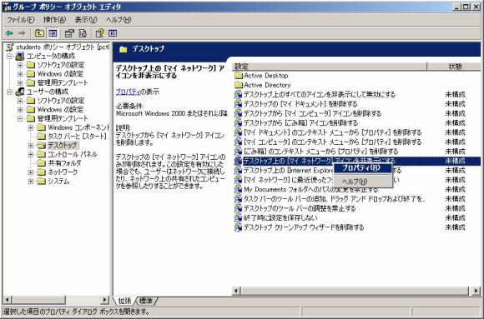This screenshot has width=484, height=319.
Task: Switch to the 拡張 tab
Action: pos(124,301)
